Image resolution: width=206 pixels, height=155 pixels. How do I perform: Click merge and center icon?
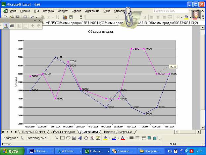(170, 17)
